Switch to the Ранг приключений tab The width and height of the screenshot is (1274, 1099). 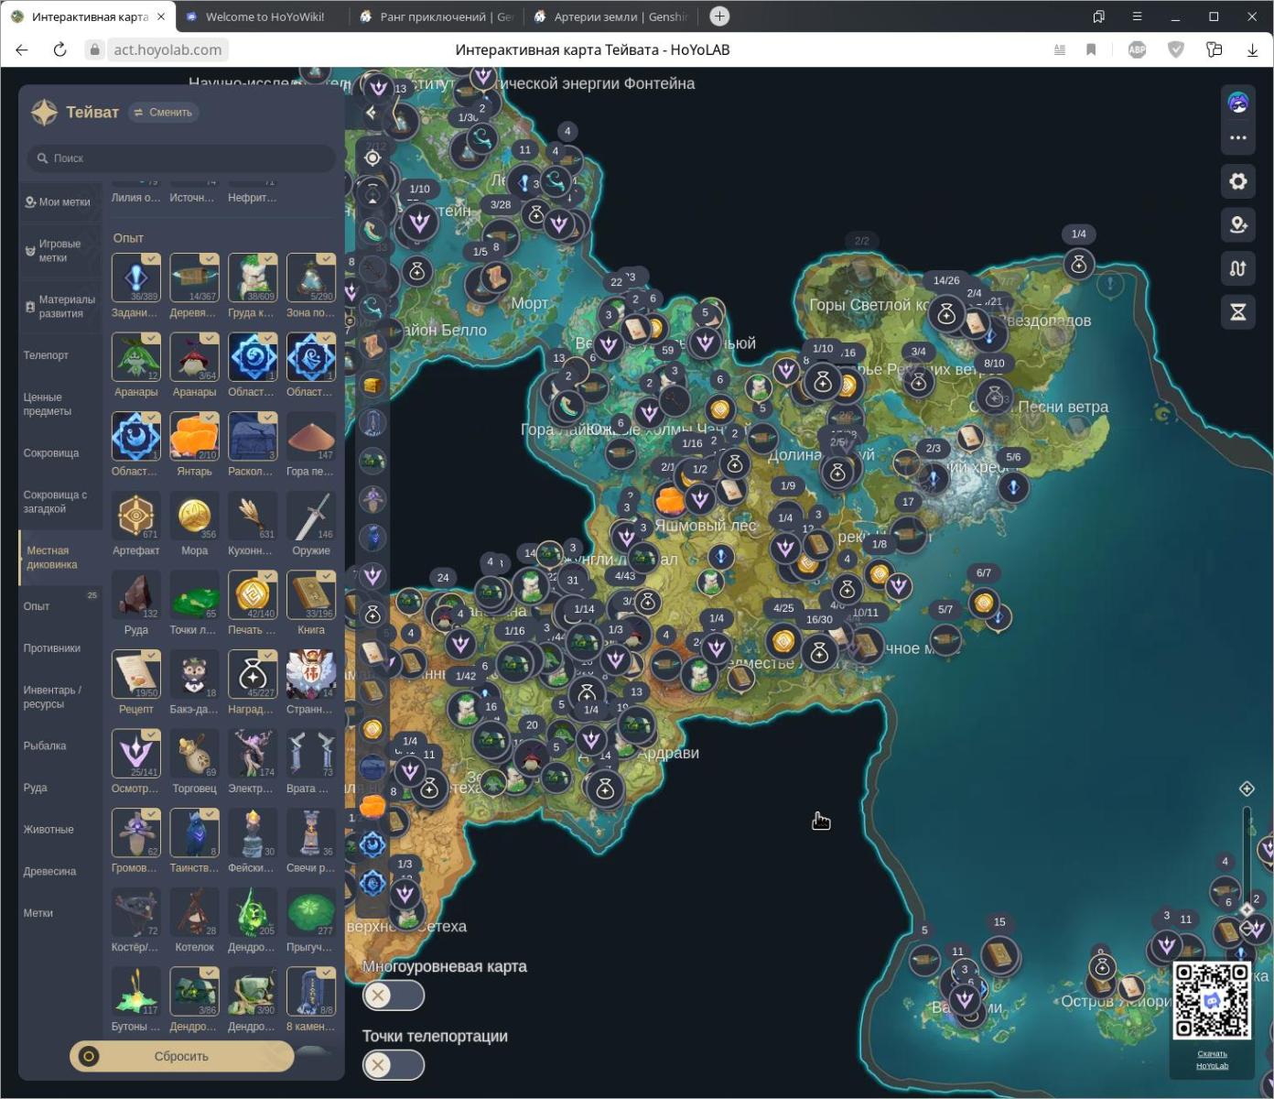(437, 16)
